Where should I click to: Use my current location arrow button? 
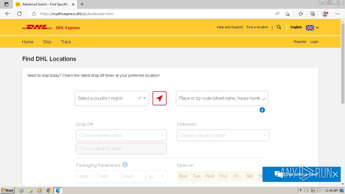[160, 98]
